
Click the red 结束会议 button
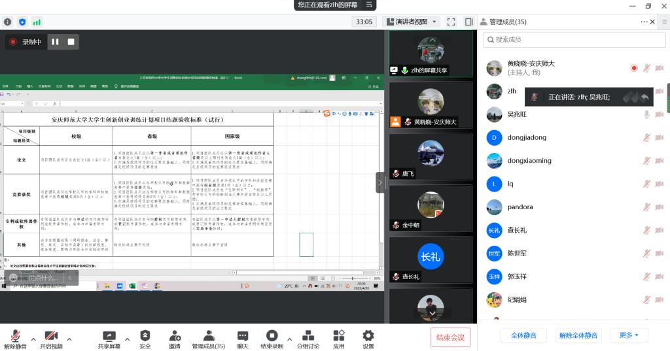(450, 337)
